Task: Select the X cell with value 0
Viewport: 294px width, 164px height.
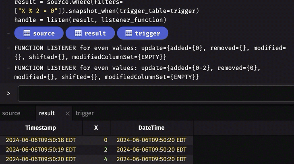Action: [x=97, y=140]
